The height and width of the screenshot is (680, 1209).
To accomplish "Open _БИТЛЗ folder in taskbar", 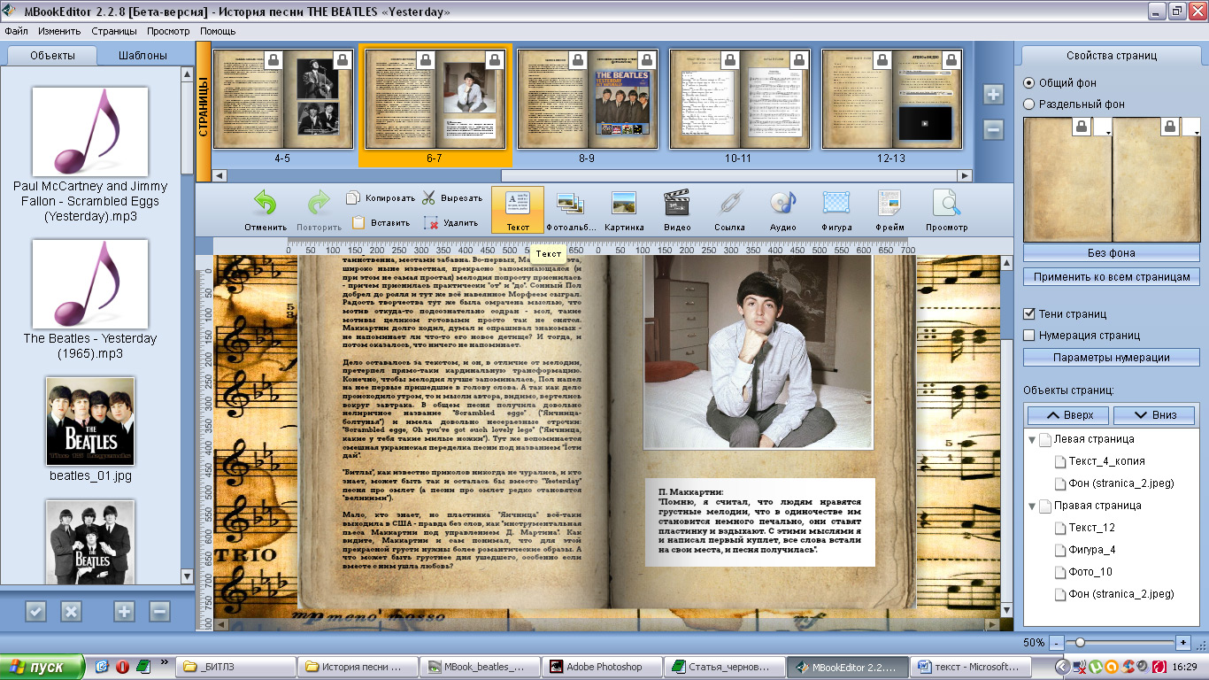I will (x=235, y=667).
